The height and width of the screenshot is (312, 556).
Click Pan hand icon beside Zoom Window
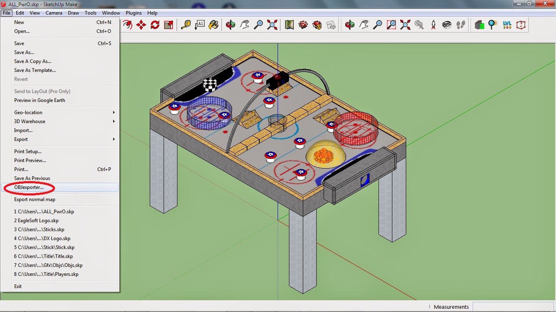pos(363,25)
